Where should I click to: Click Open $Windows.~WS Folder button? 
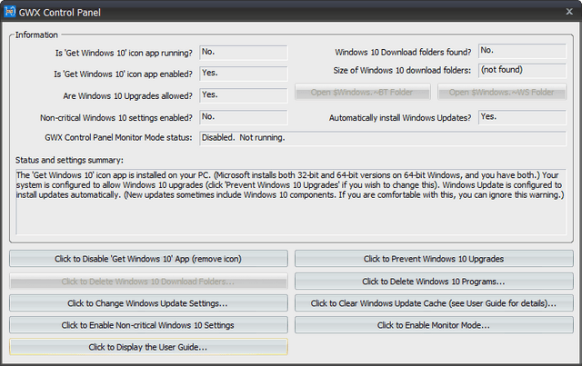502,92
